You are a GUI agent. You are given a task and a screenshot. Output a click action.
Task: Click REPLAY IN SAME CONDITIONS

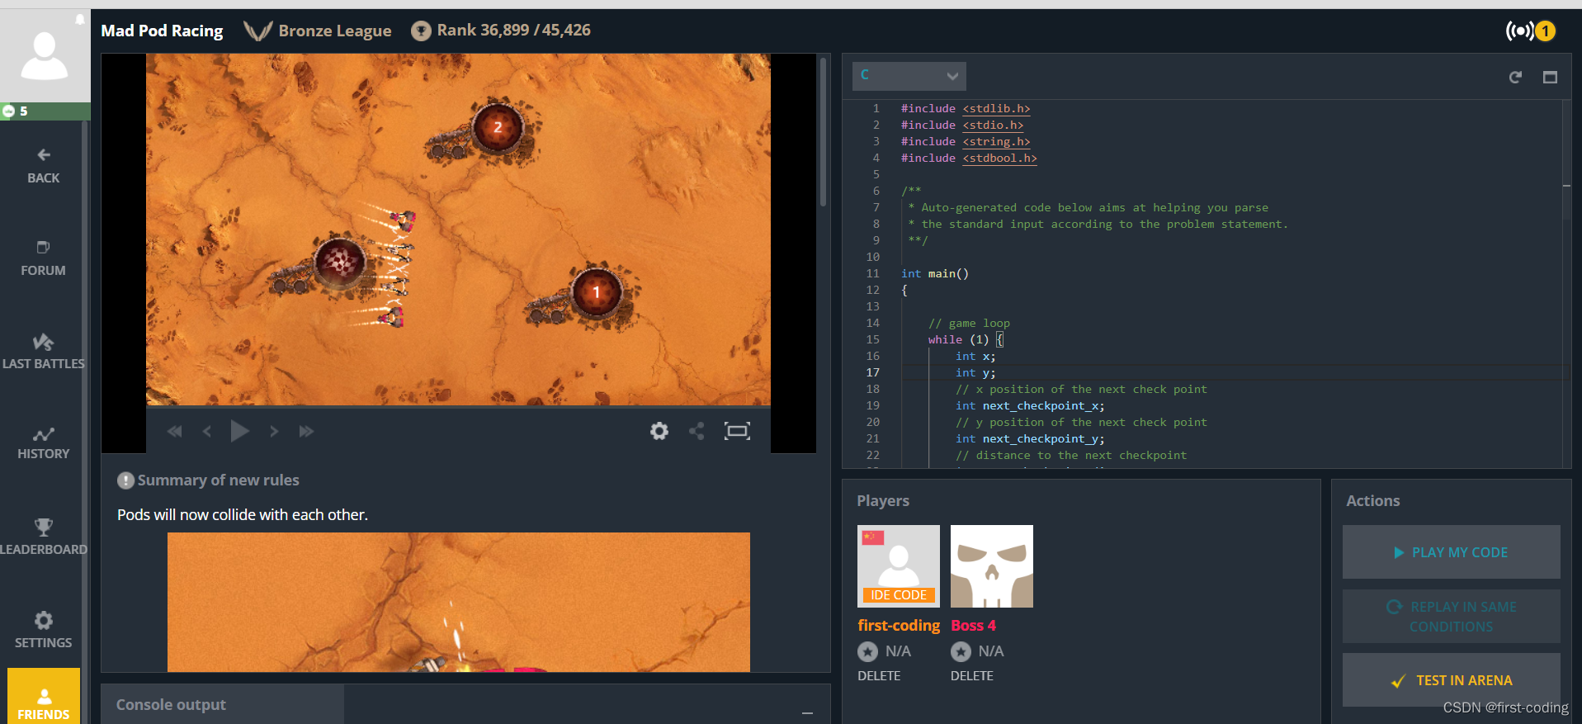tap(1451, 617)
